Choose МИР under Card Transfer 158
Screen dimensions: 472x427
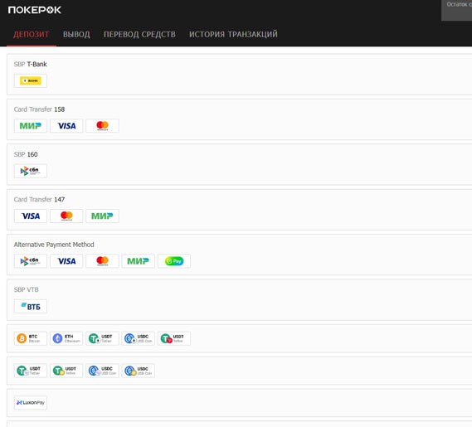(x=31, y=126)
